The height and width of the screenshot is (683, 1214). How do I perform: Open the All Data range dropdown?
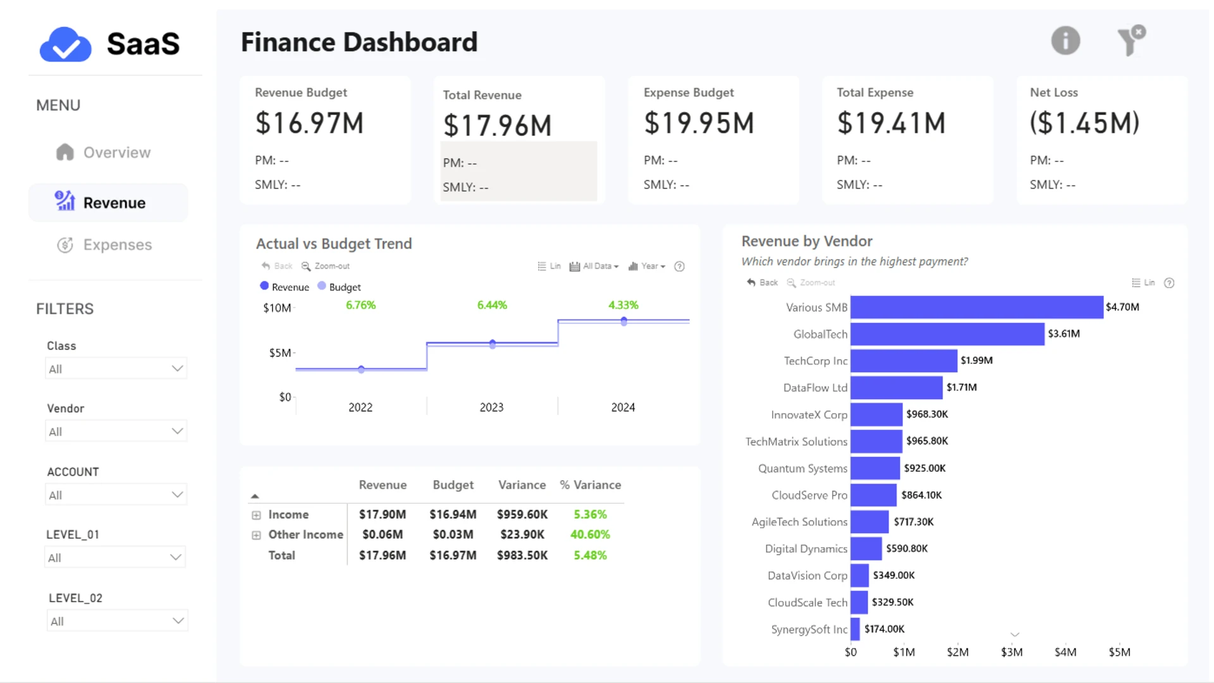coord(594,266)
